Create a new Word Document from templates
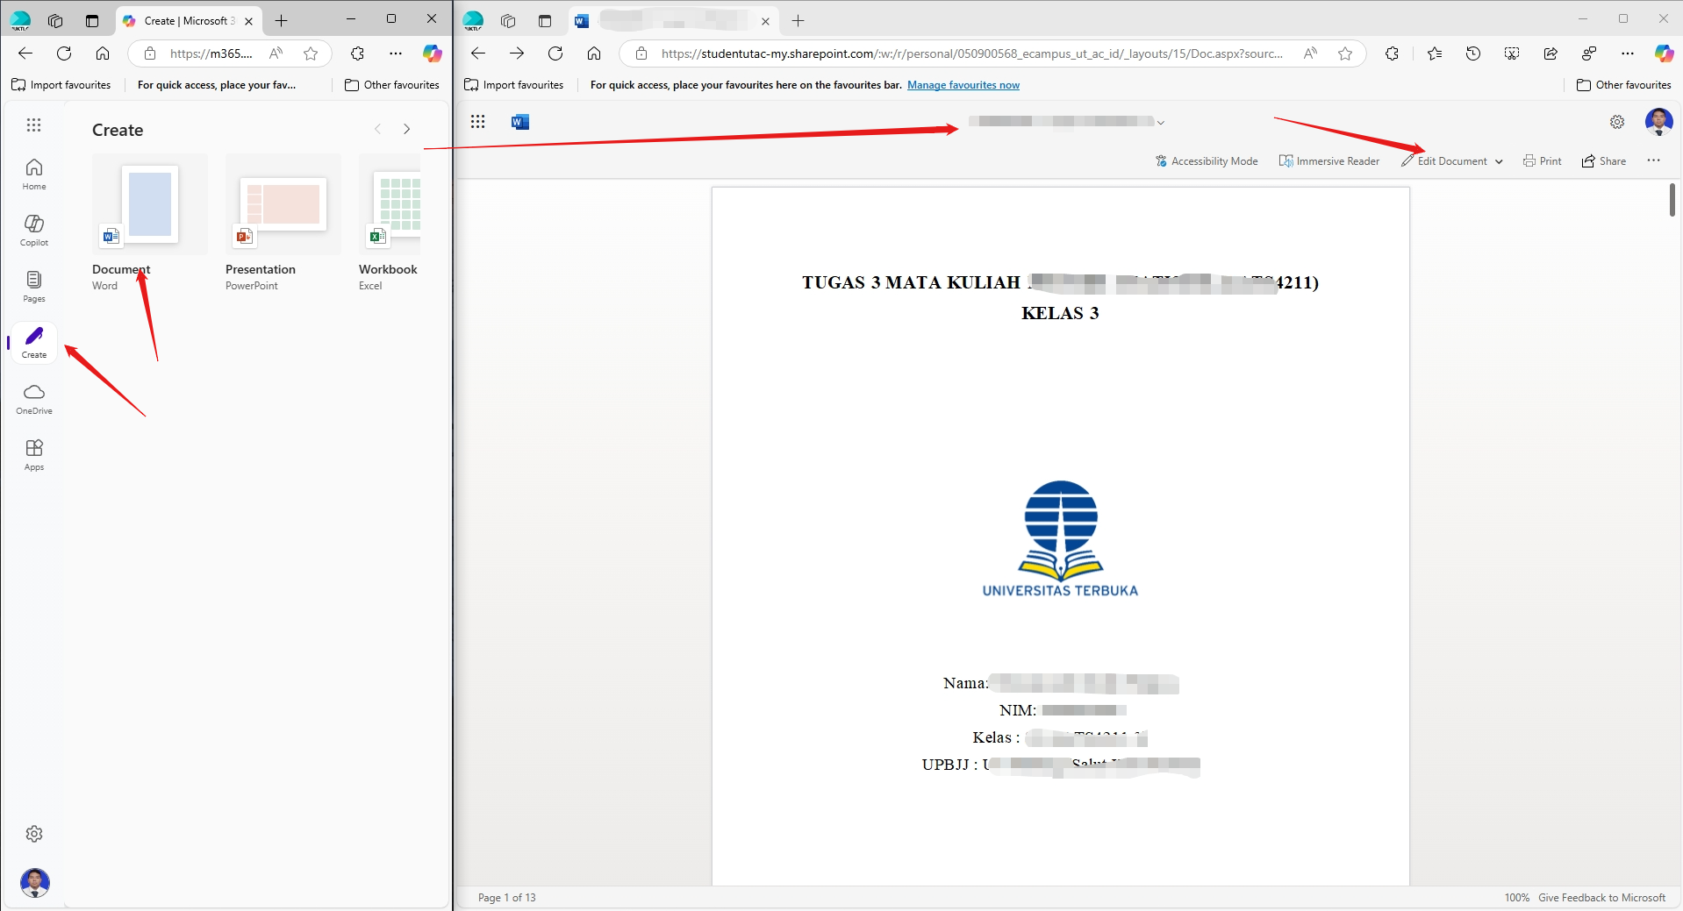 (x=148, y=204)
